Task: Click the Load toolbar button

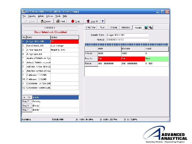Action: pyautogui.click(x=61, y=21)
